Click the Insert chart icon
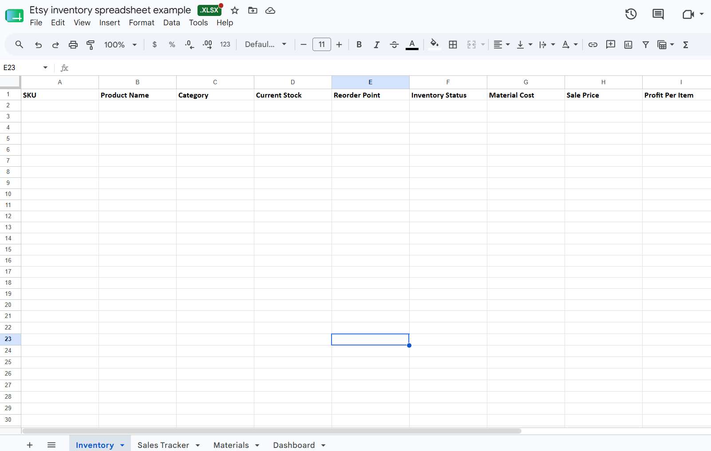Image resolution: width=711 pixels, height=451 pixels. point(628,44)
